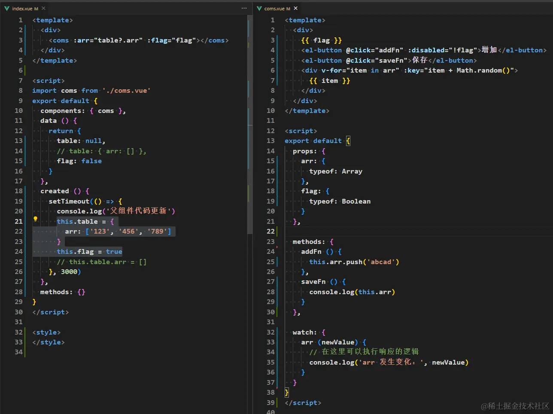Viewport: 553px width, 414px height.
Task: Click '{{ item }}' interpolation on line 7
Action: pyautogui.click(x=330, y=81)
